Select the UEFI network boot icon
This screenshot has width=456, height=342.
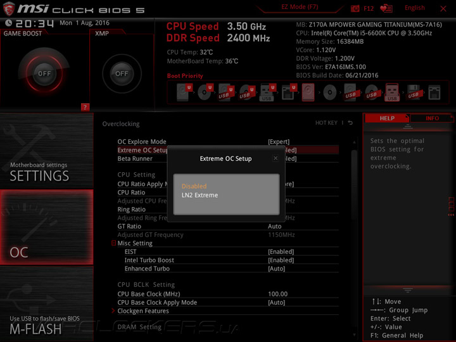[289, 92]
